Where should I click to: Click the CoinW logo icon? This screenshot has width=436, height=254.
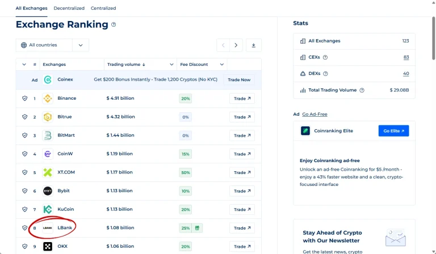point(48,154)
